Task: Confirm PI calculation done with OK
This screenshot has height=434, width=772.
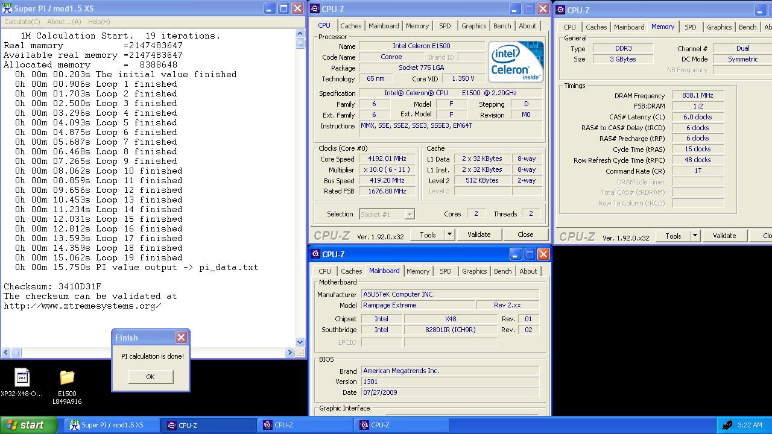Action: tap(150, 377)
